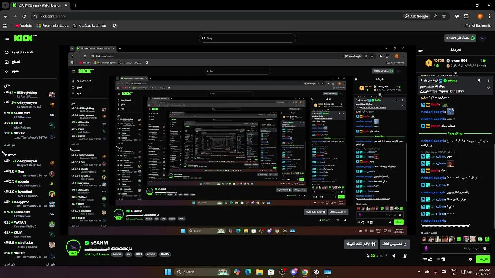Click the purple microphone icon in chat
The width and height of the screenshot is (495, 278).
pos(426,248)
